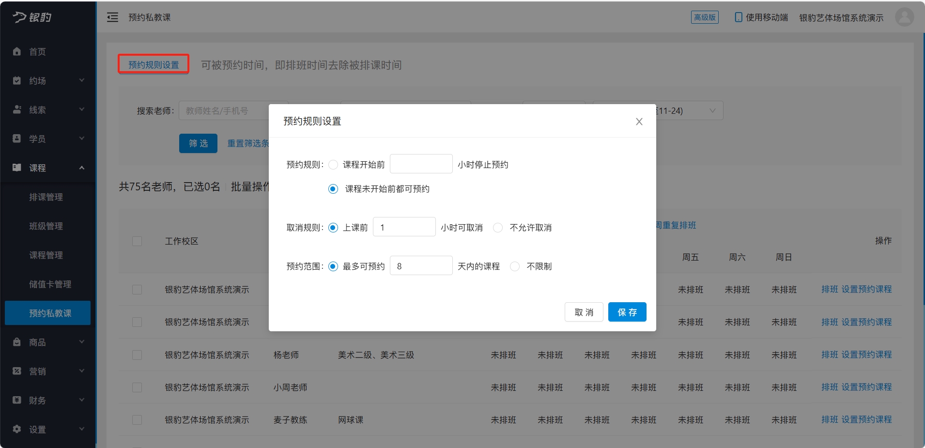Close the 预约规则设置 dialog with X

[639, 122]
